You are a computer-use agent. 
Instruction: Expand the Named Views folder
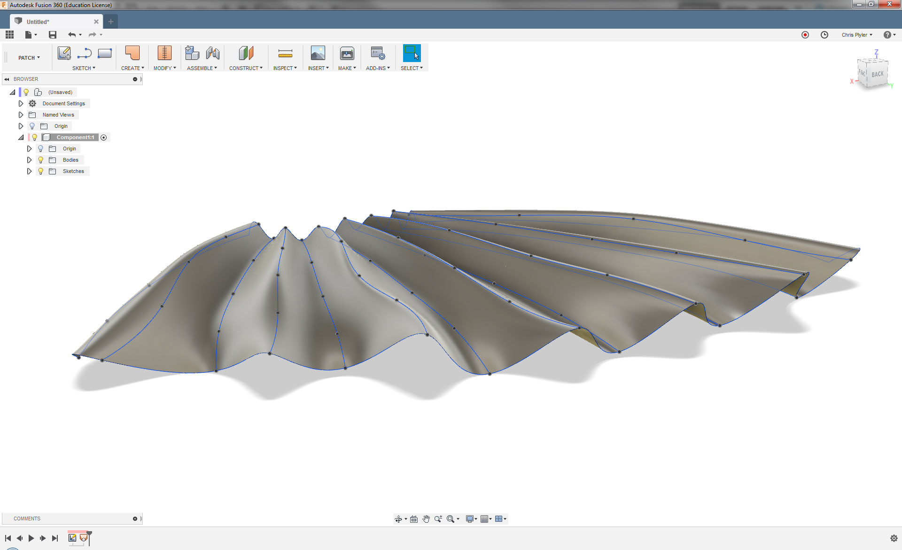[21, 114]
